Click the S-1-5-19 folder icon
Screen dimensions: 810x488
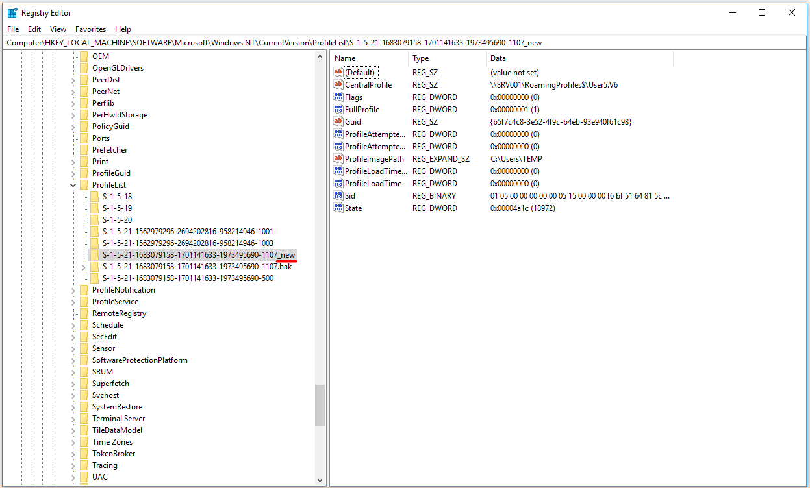pos(94,208)
